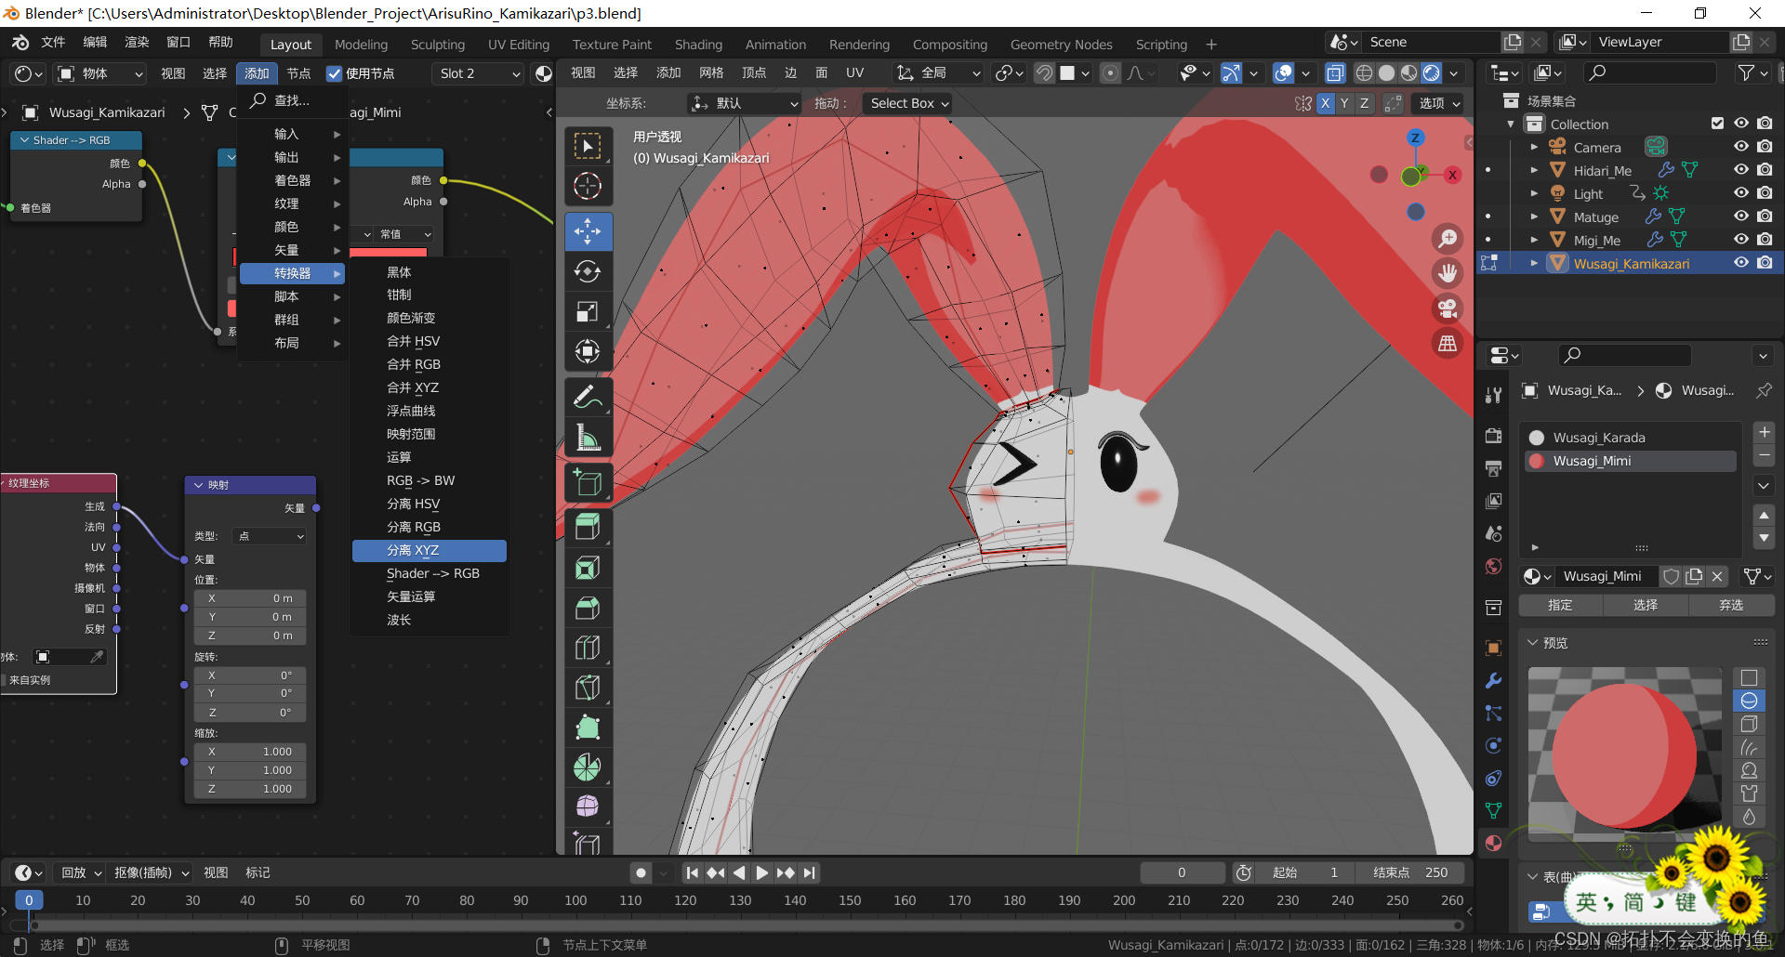Select the Measure ruler tool
This screenshot has width=1785, height=957.
tap(588, 438)
